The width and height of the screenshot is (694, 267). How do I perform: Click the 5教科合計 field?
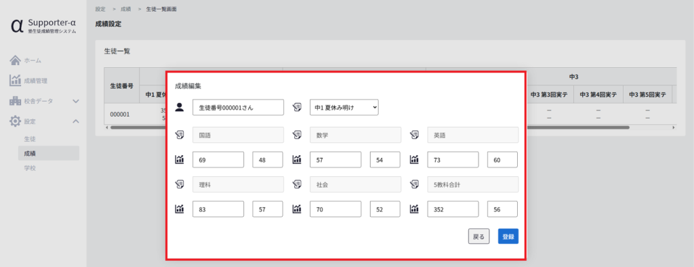(473, 184)
